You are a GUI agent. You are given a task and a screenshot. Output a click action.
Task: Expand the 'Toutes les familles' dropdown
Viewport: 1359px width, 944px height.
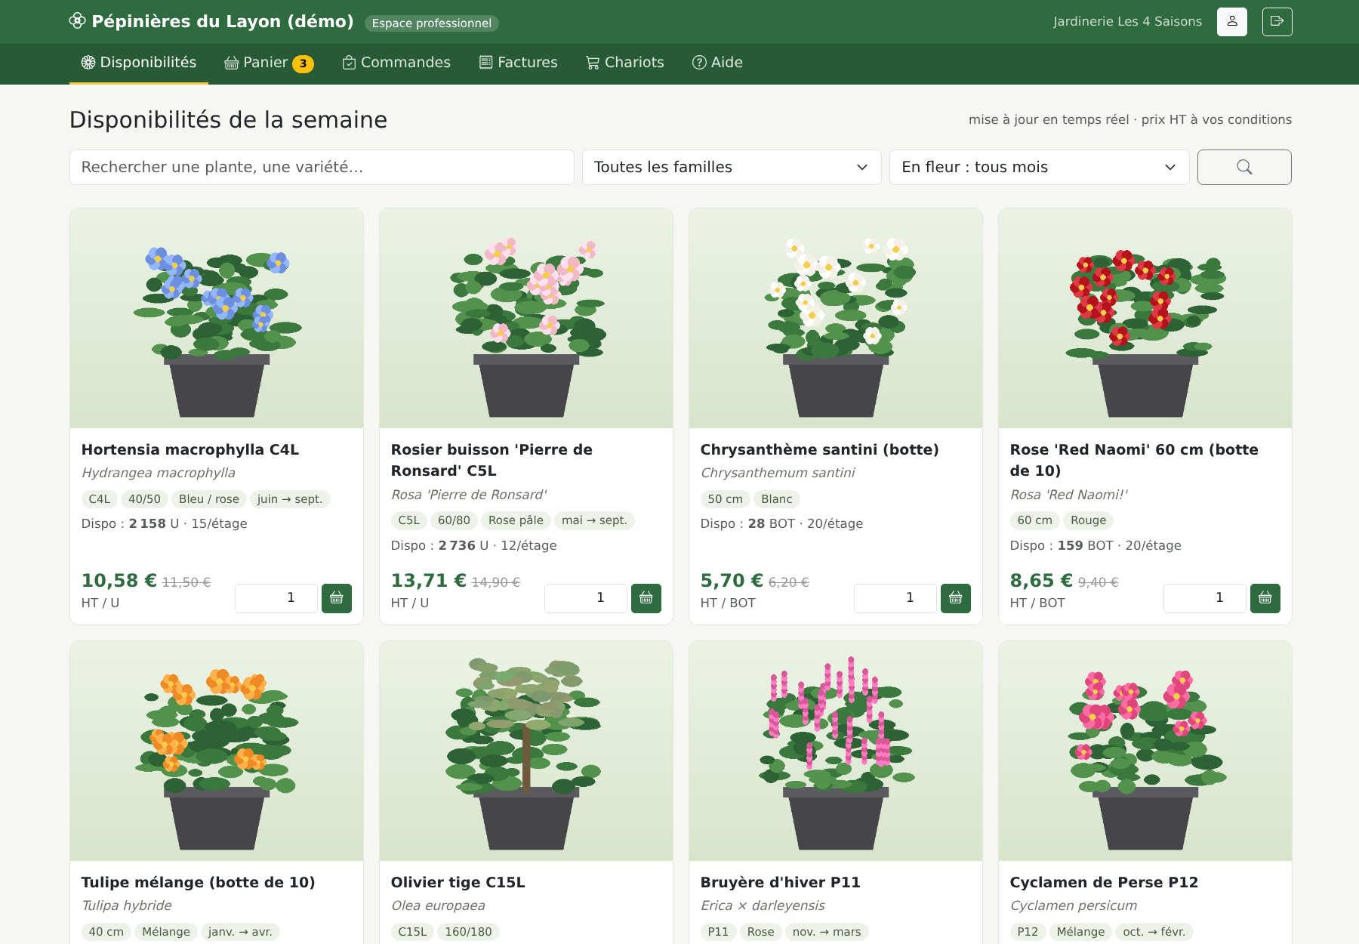pos(732,167)
